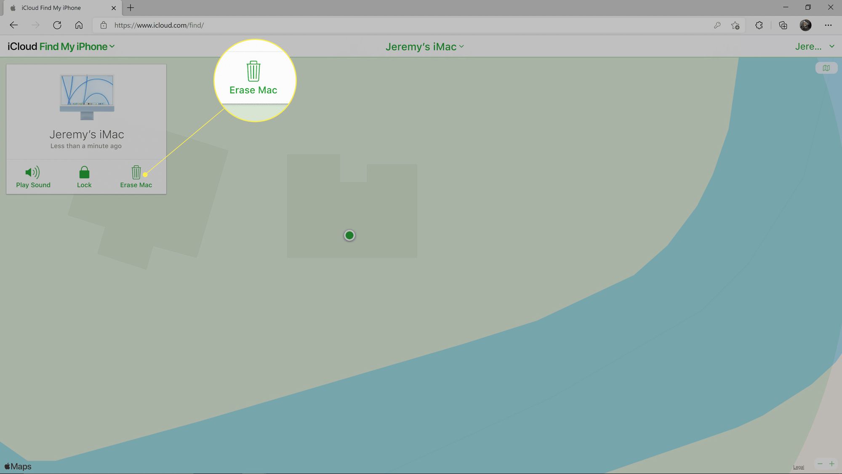The width and height of the screenshot is (842, 474).
Task: Open the Jeremy's iMac devices dropdown
Action: (x=425, y=47)
